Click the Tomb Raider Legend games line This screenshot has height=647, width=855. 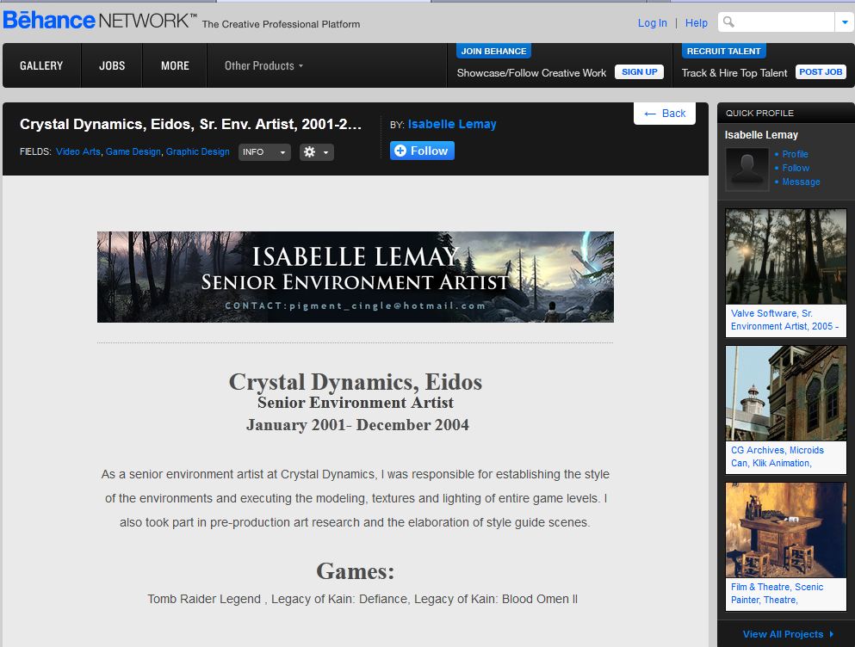362,599
